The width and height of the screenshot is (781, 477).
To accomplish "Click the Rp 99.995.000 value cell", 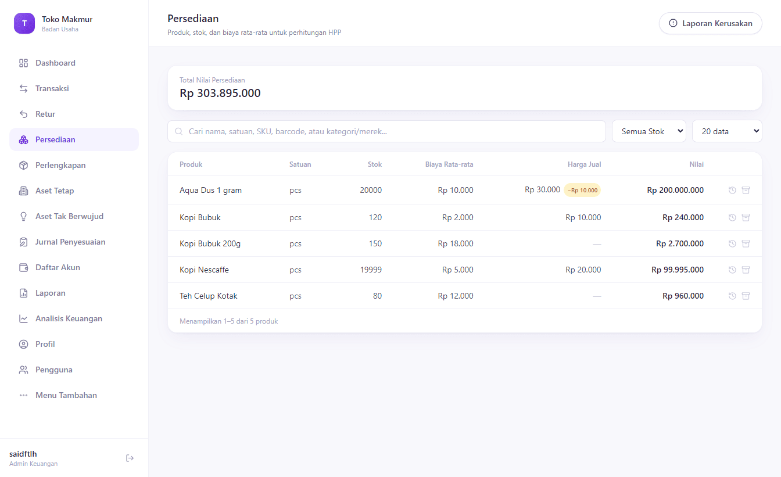I will [678, 270].
